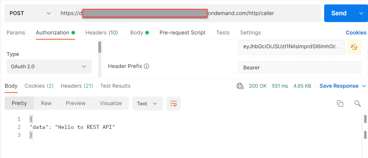368x158 pixels.
Task: Select the Preview response view
Action: (x=75, y=103)
